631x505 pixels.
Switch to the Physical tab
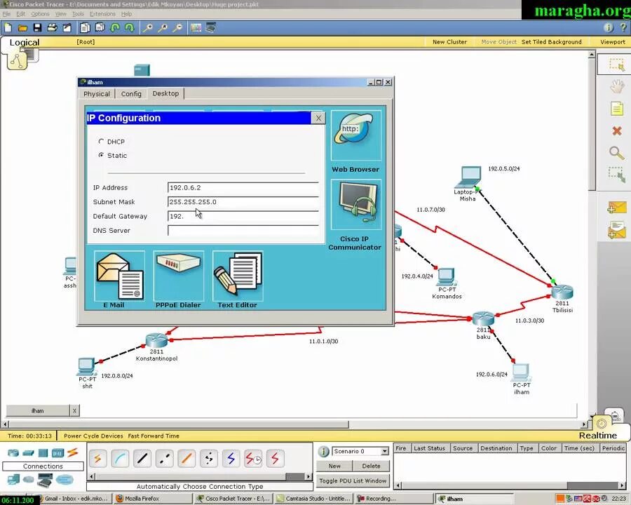97,94
